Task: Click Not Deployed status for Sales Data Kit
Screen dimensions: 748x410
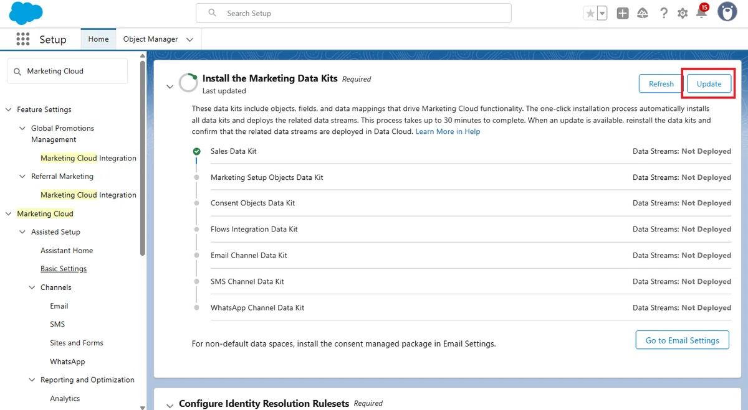Action: tap(706, 151)
